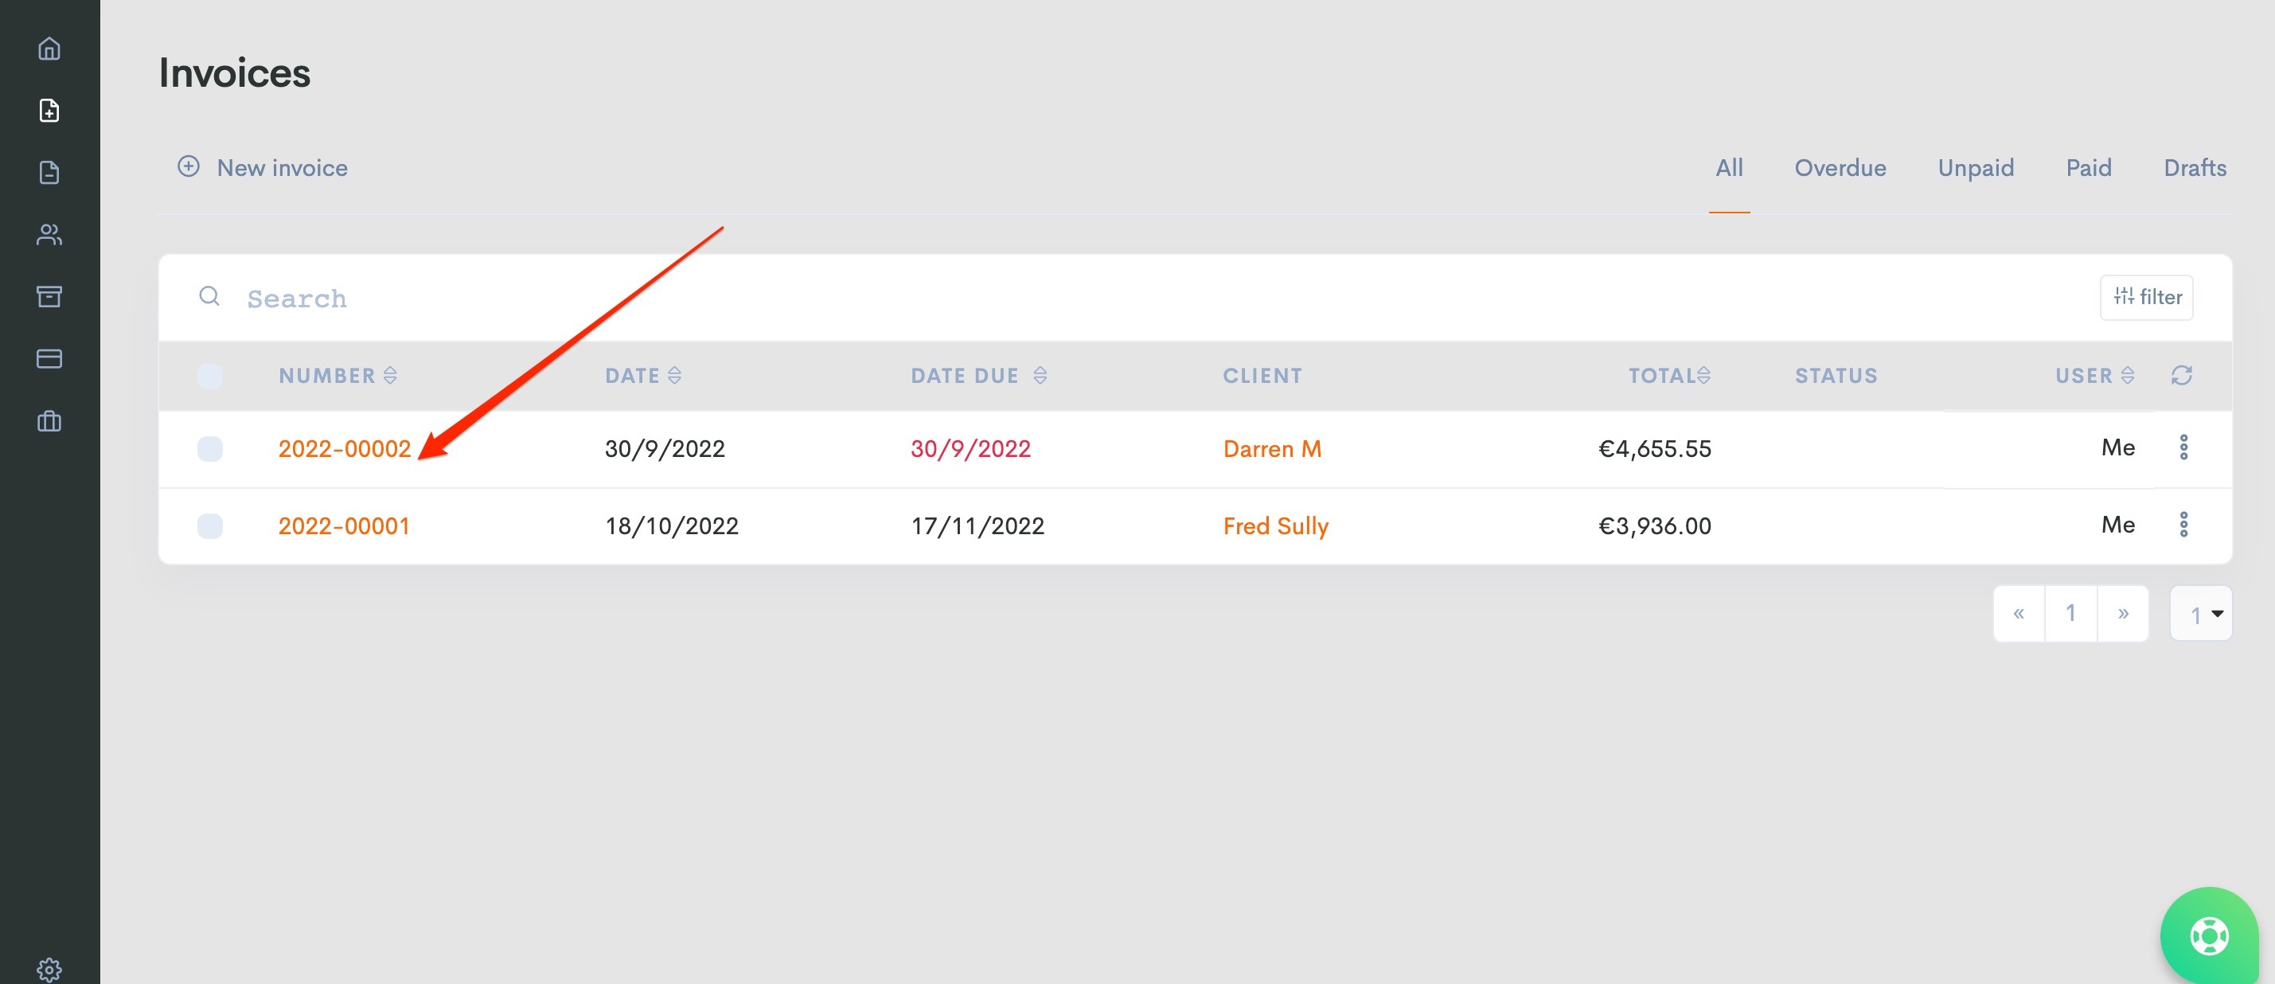The width and height of the screenshot is (2275, 984).
Task: Open client Fred Sully
Action: tap(1275, 526)
